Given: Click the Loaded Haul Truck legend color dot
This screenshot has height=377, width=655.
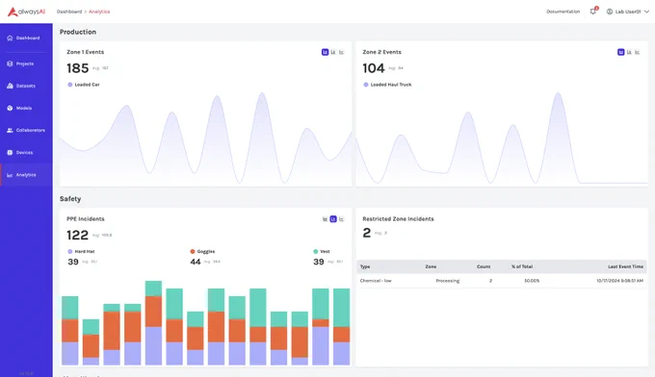Looking at the screenshot, I should 366,85.
